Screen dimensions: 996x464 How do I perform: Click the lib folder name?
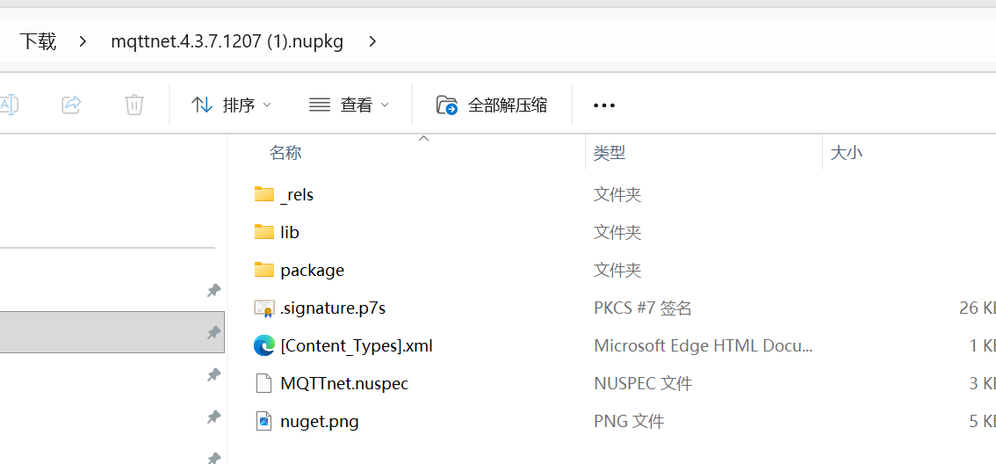pyautogui.click(x=290, y=233)
